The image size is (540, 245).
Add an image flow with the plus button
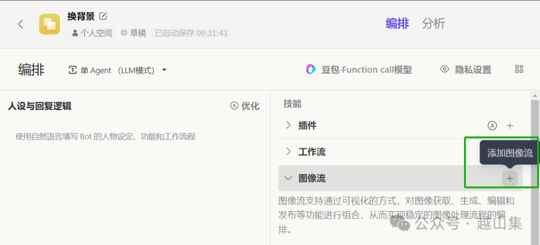click(509, 178)
